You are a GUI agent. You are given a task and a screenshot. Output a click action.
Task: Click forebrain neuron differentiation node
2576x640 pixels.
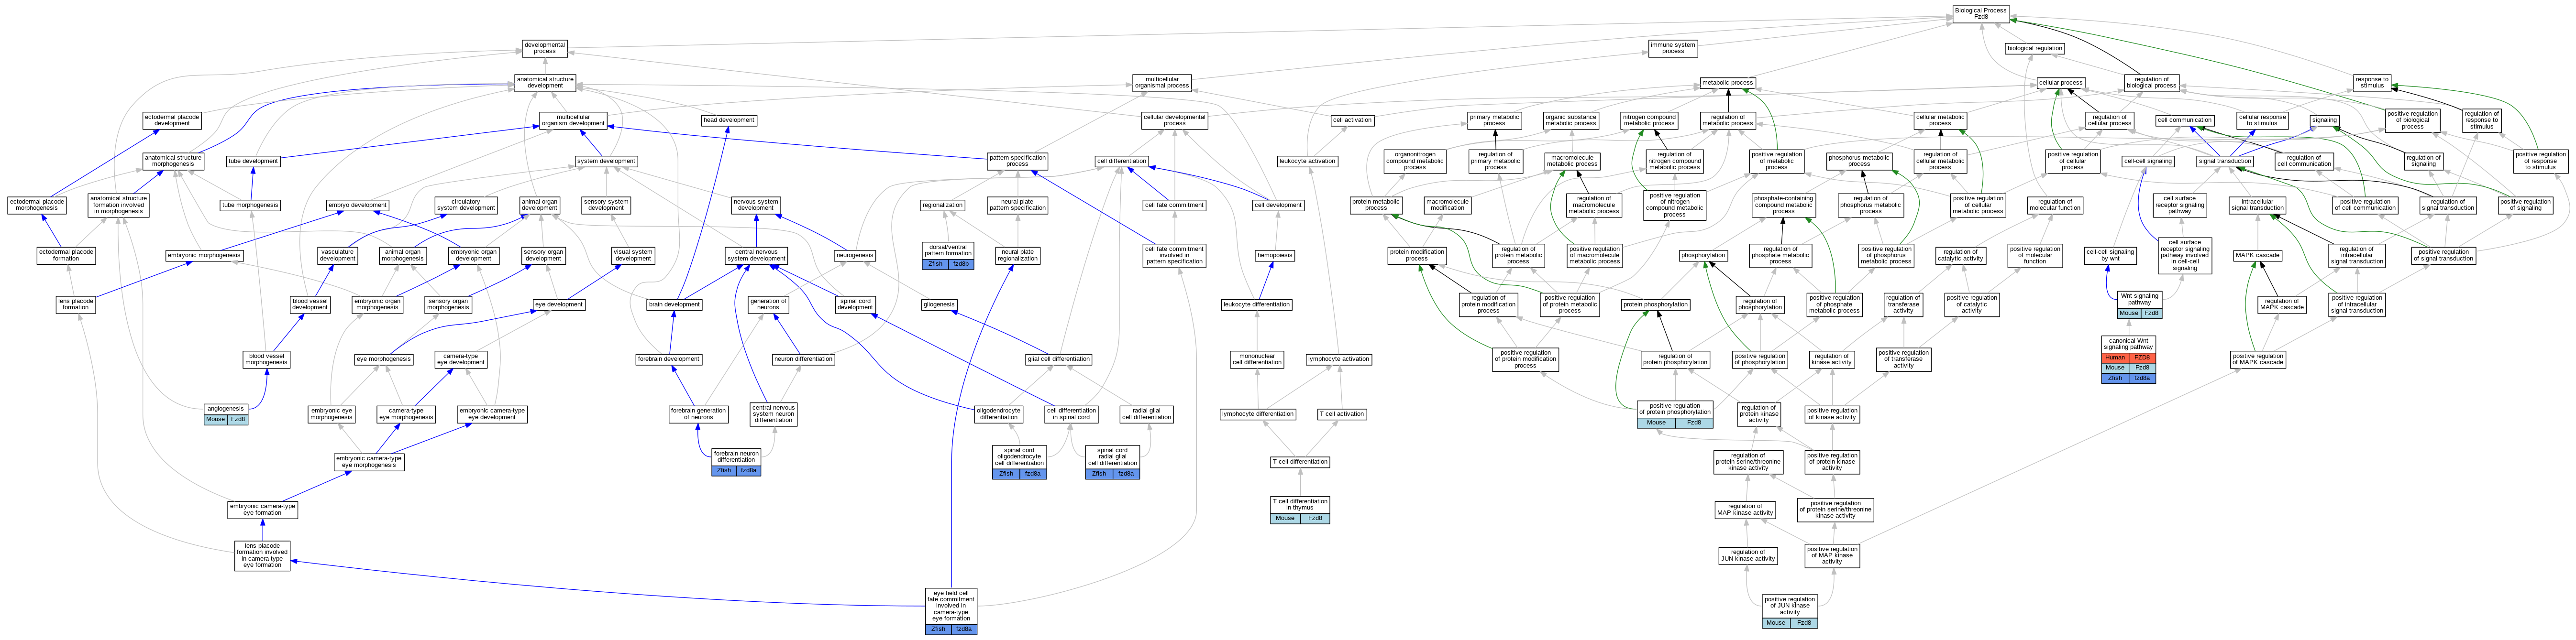tap(736, 456)
